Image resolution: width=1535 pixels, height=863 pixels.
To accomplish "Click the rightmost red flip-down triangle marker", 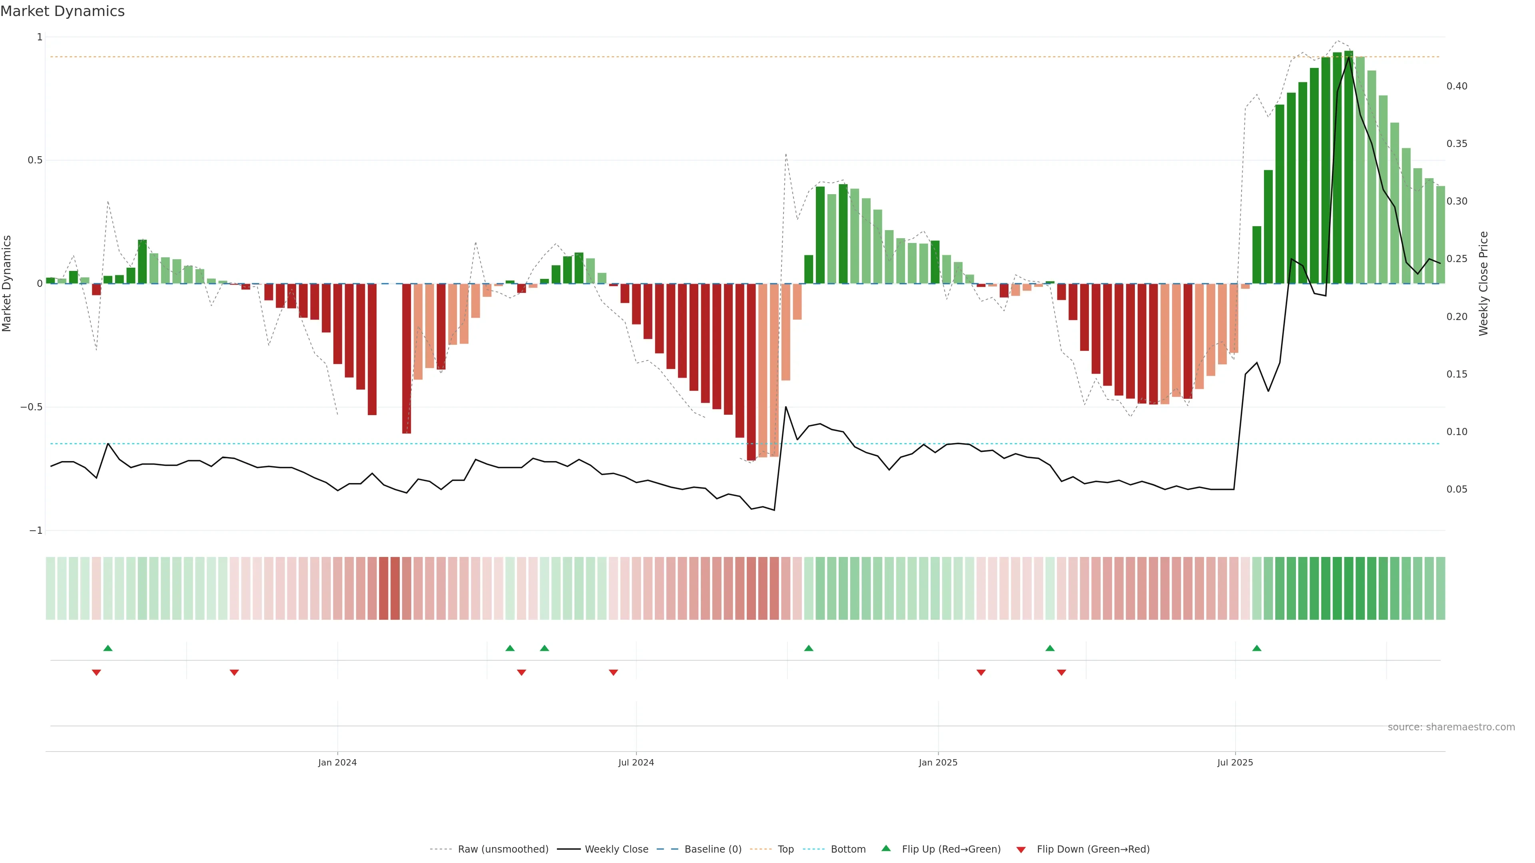I will (x=1061, y=672).
